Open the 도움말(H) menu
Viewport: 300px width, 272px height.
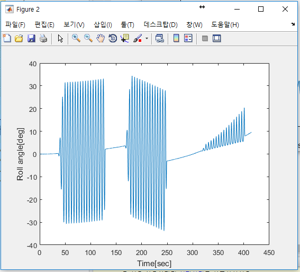click(225, 25)
